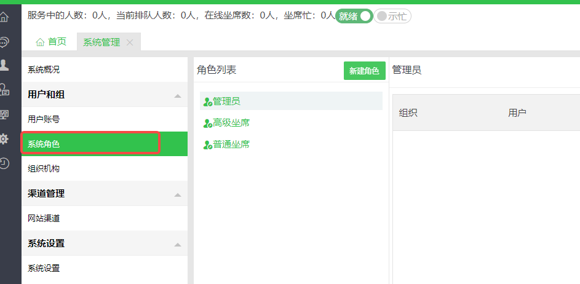Collapse the 渠道管理 section
580x284 pixels.
(x=178, y=194)
